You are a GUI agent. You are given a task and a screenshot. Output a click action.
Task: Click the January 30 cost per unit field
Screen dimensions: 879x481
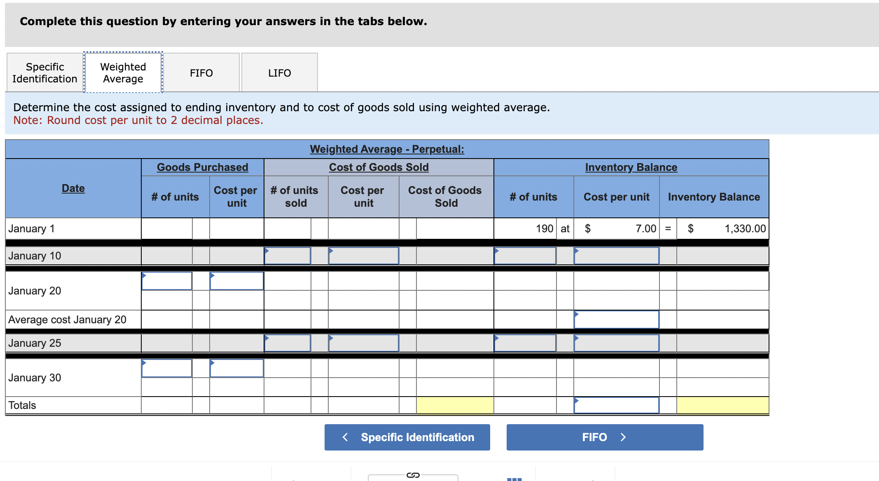click(236, 368)
